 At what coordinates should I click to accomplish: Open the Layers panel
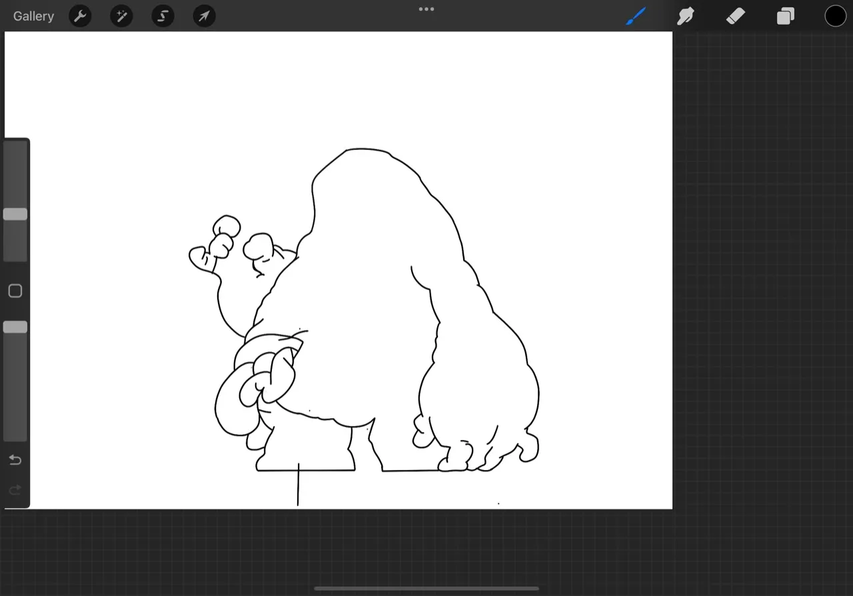tap(786, 16)
